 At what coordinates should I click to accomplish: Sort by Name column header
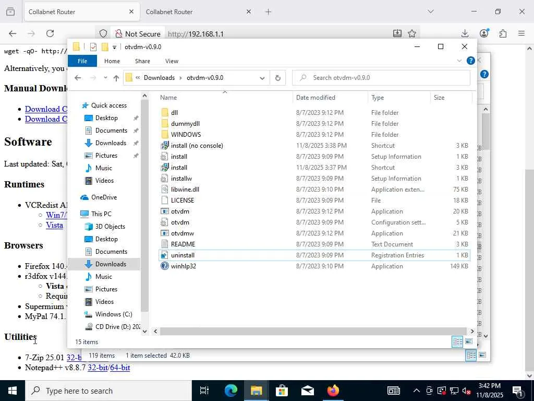coord(225,98)
